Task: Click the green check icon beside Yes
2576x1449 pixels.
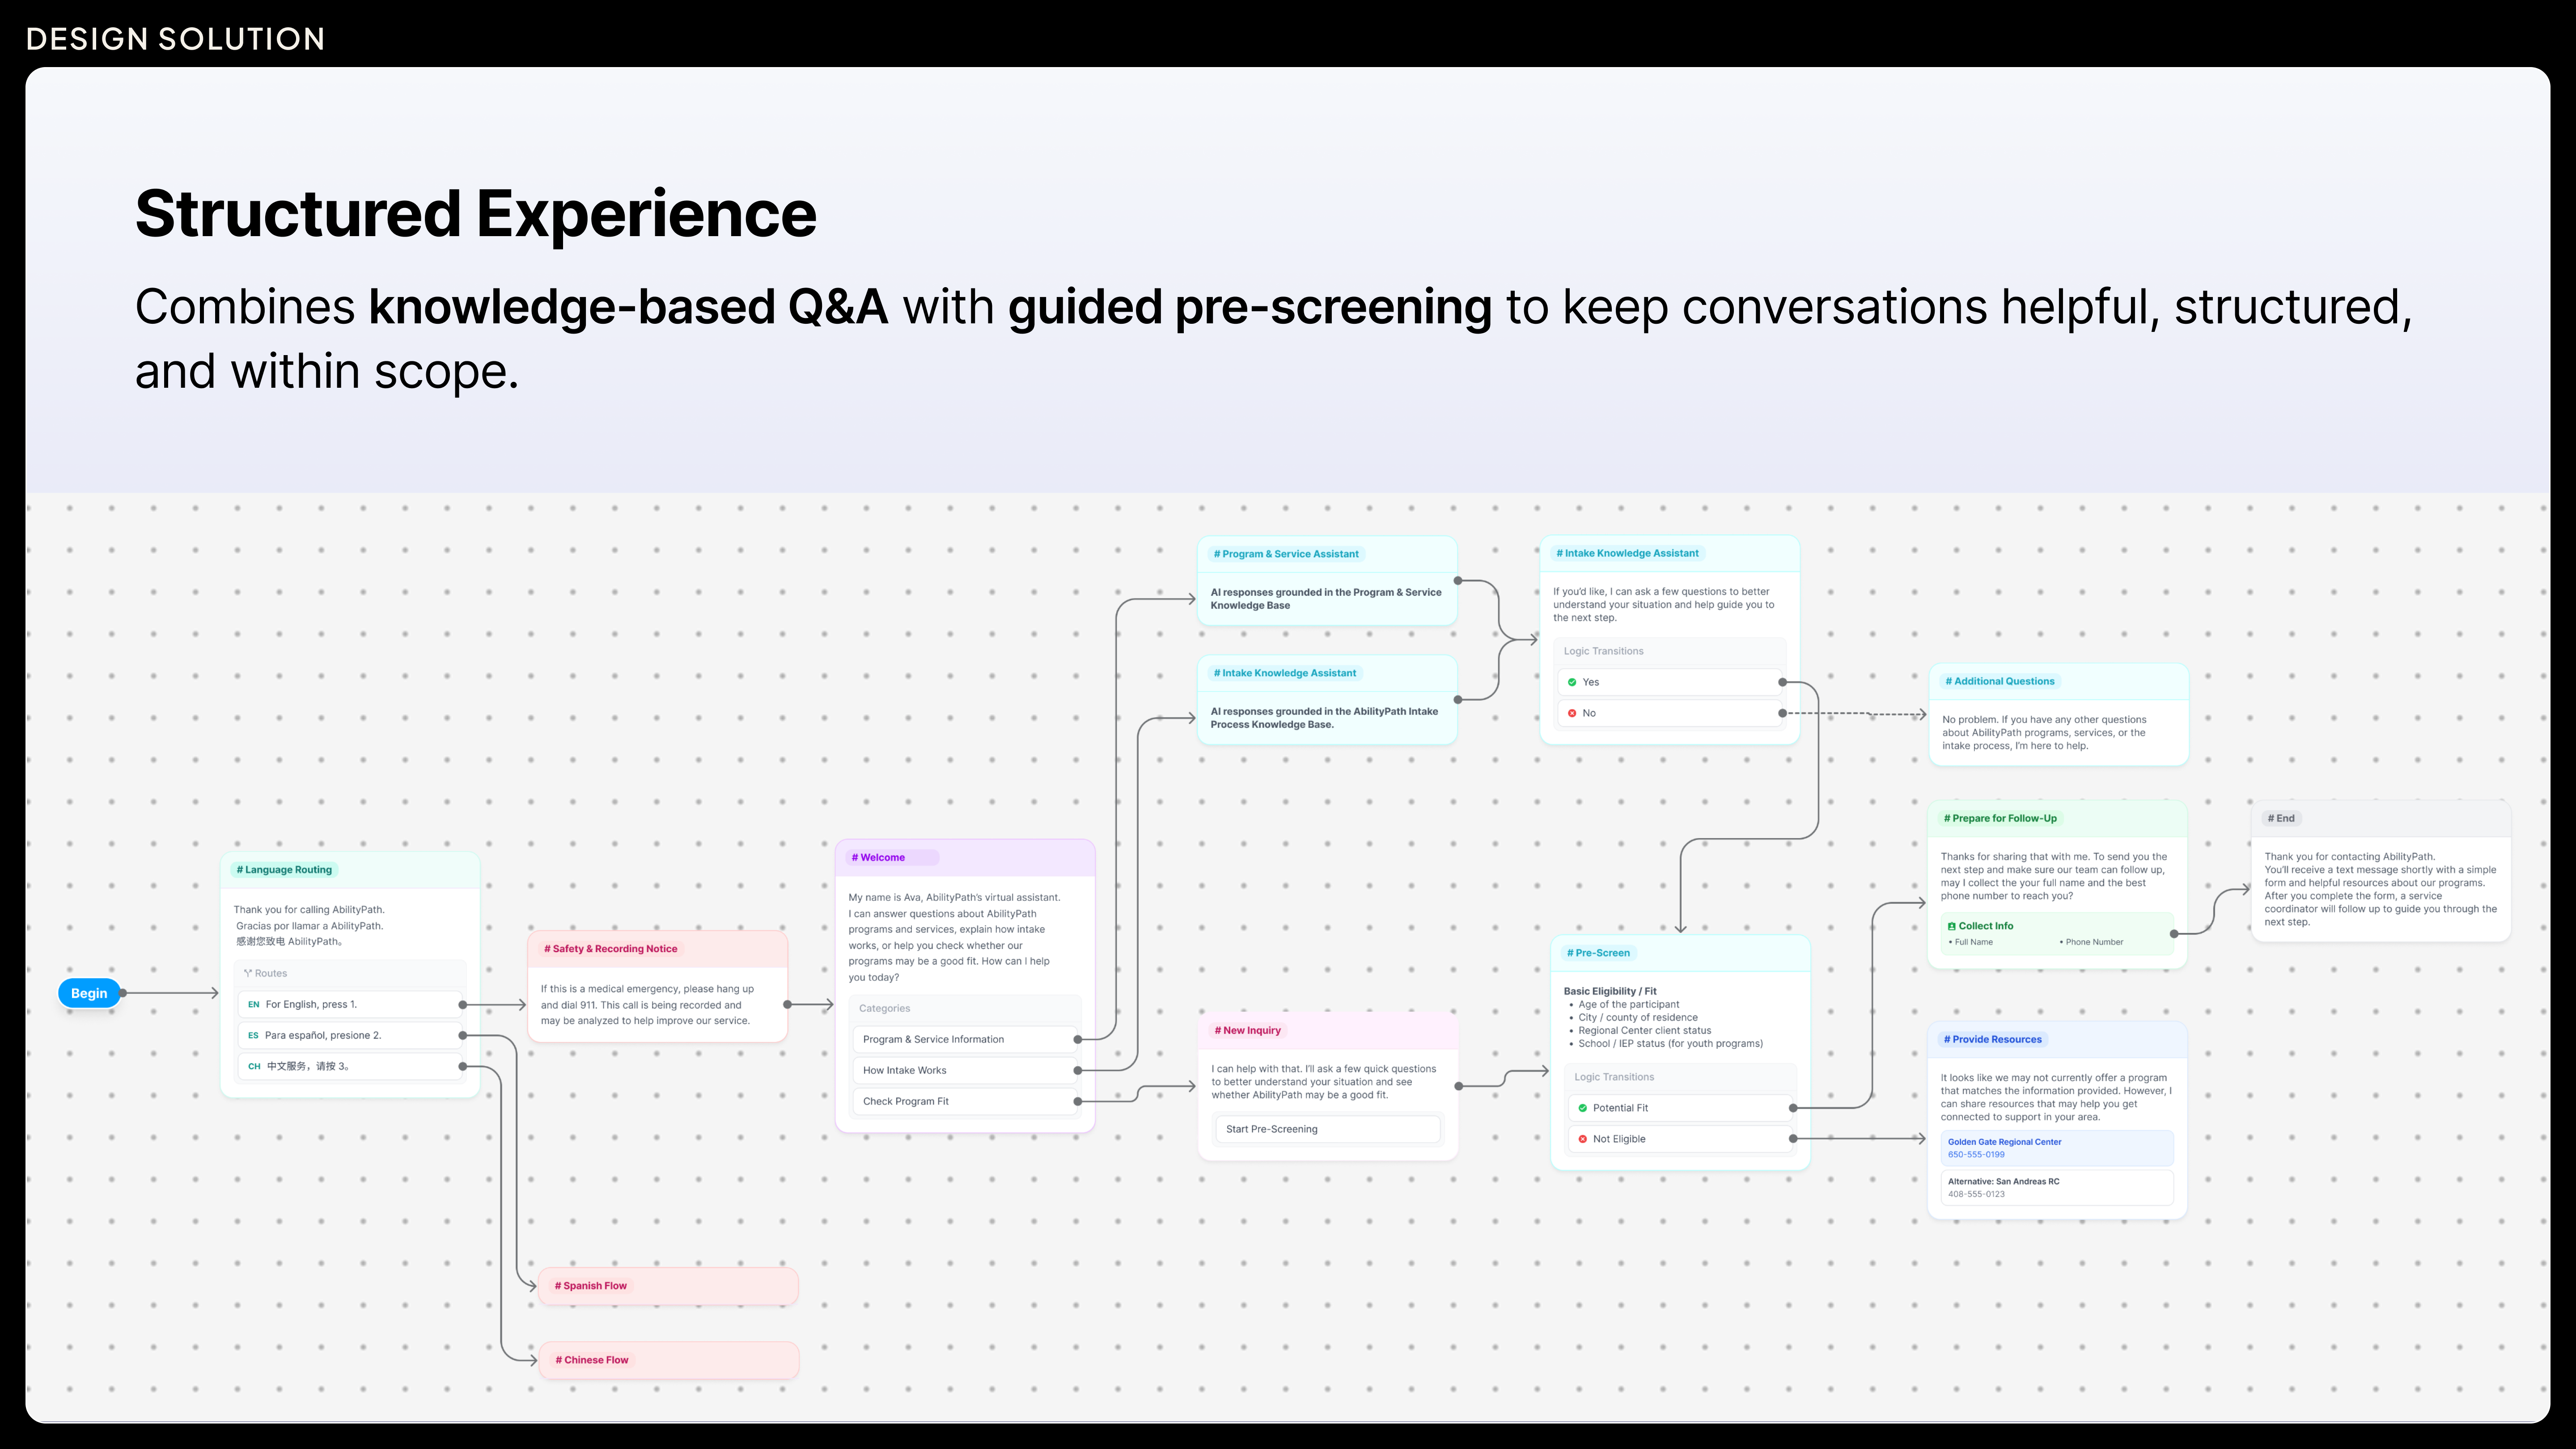Action: 1572,682
